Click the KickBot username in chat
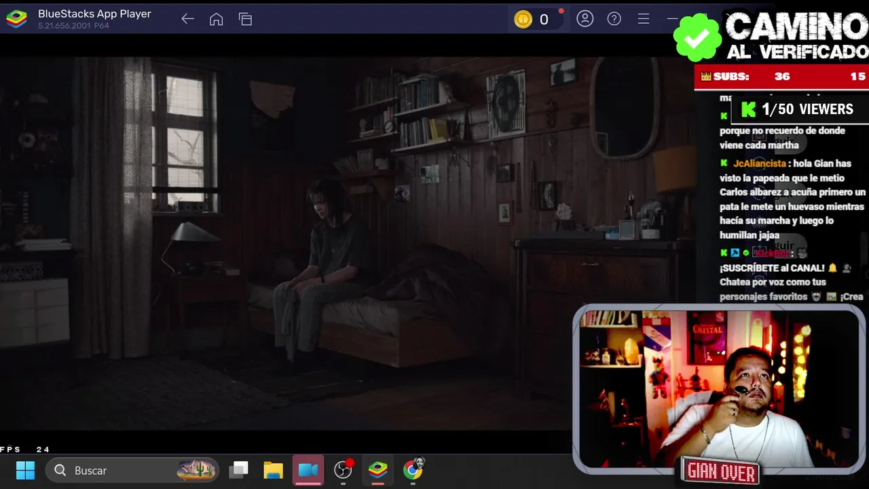The image size is (869, 489). tap(771, 253)
